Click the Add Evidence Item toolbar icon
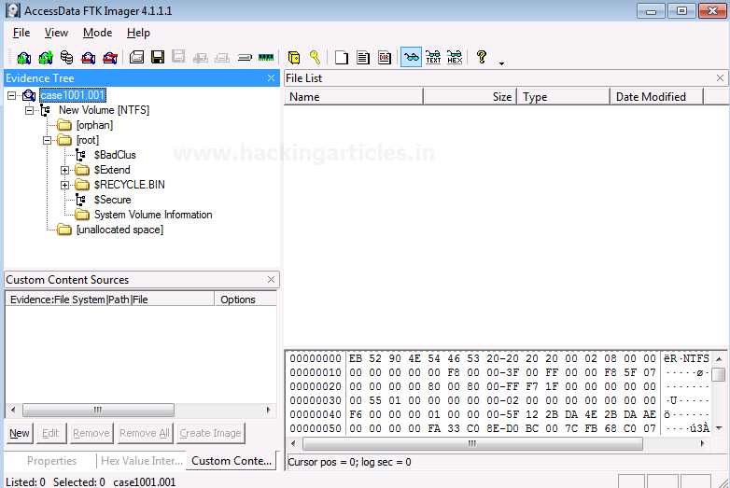The image size is (730, 488). pos(23,58)
